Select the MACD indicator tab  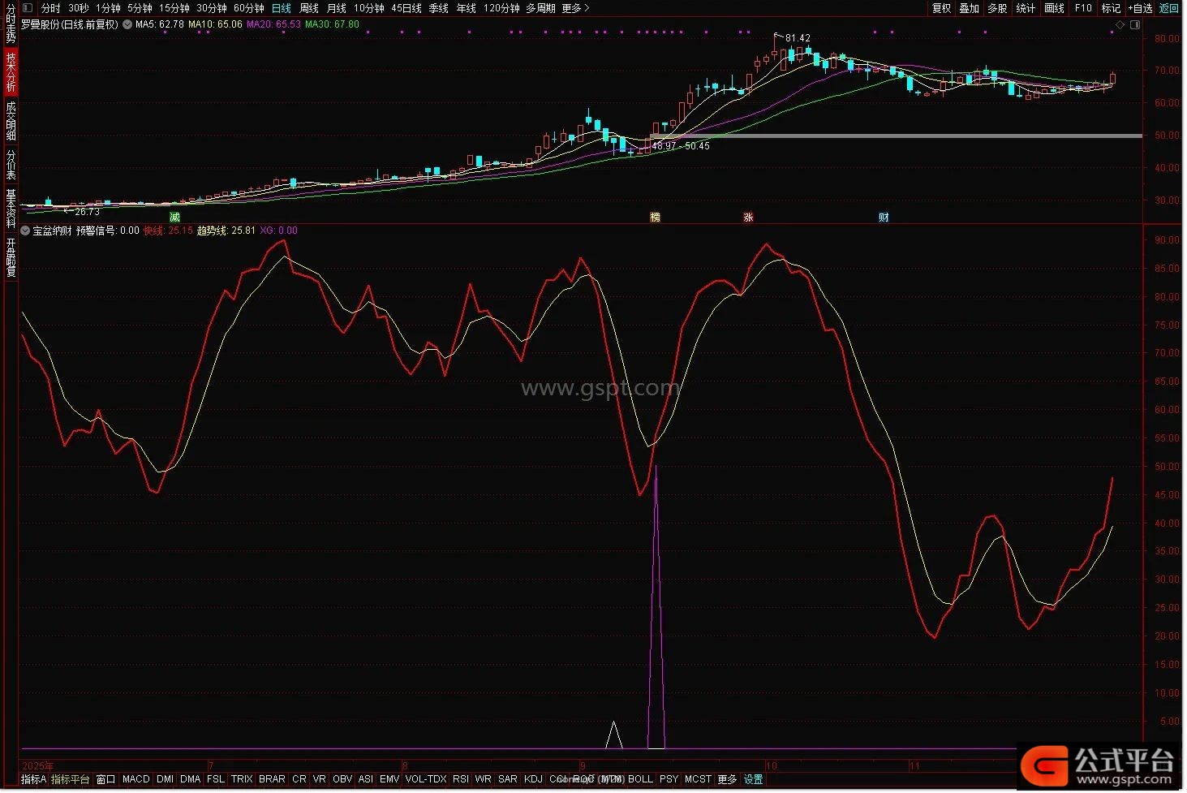click(x=135, y=779)
